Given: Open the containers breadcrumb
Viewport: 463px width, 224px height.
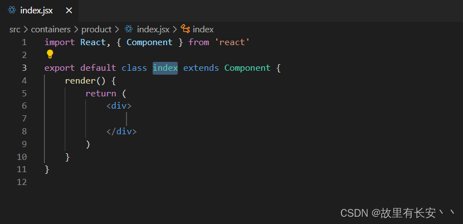Looking at the screenshot, I should 51,30.
